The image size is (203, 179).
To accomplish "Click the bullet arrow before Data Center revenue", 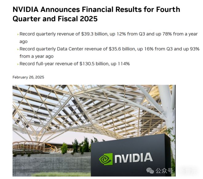I will [18, 49].
